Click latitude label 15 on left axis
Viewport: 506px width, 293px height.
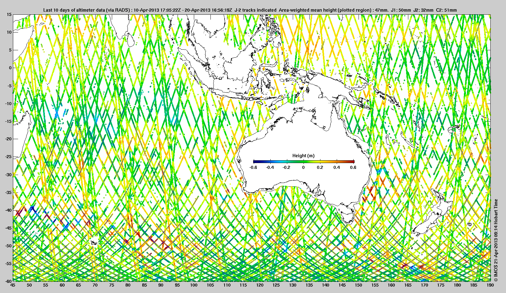tap(9, 14)
